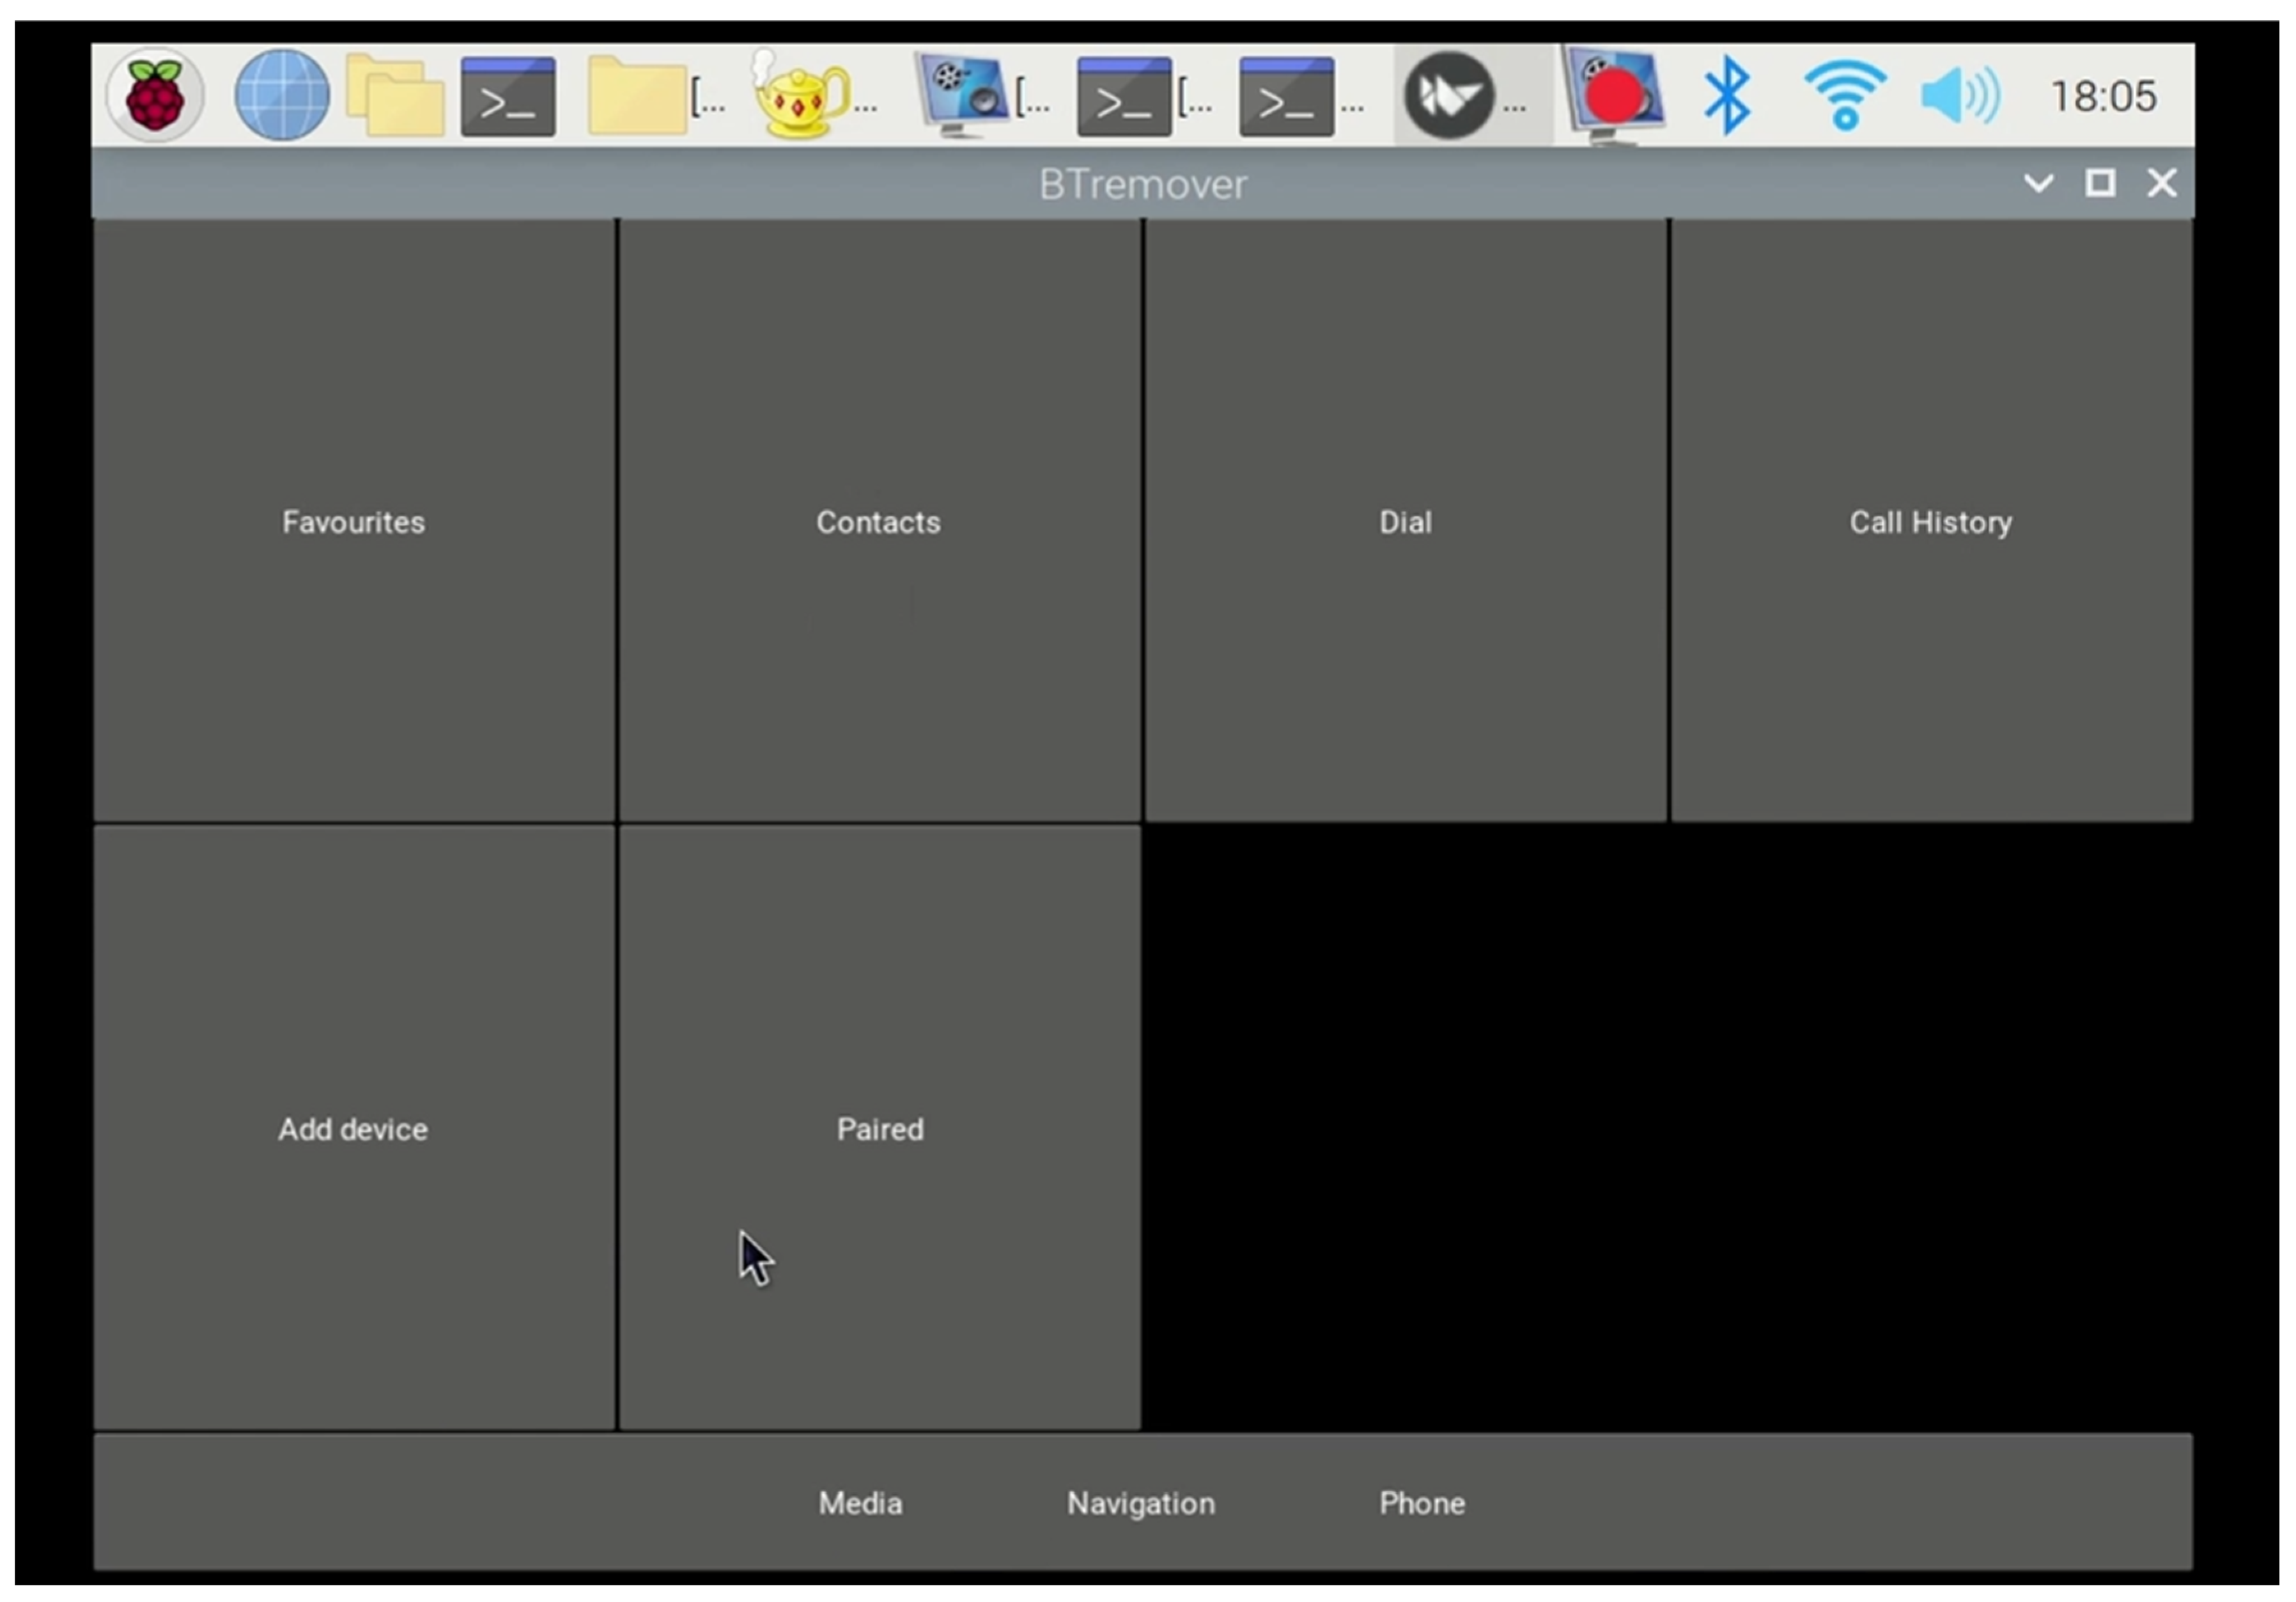
Task: Click the red screen recorder icon
Action: [1612, 96]
